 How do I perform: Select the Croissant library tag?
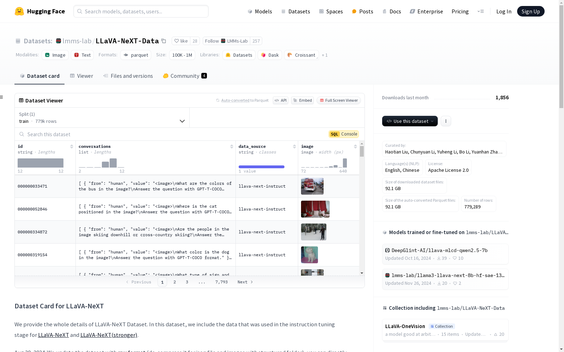(x=301, y=55)
